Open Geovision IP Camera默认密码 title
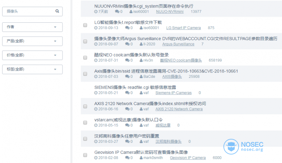This screenshot has width=282, height=163. (141, 152)
